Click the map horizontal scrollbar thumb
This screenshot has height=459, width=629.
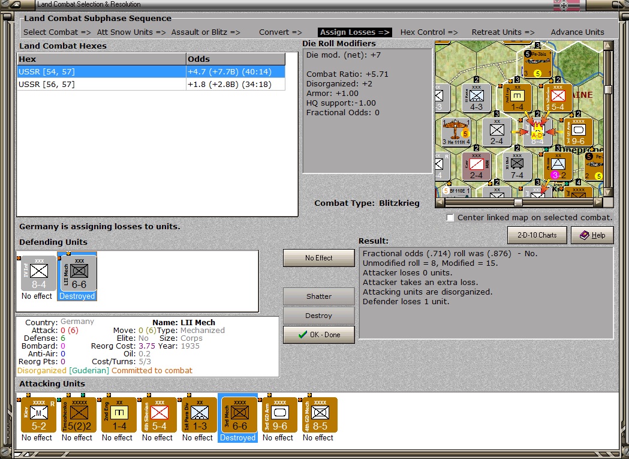518,202
